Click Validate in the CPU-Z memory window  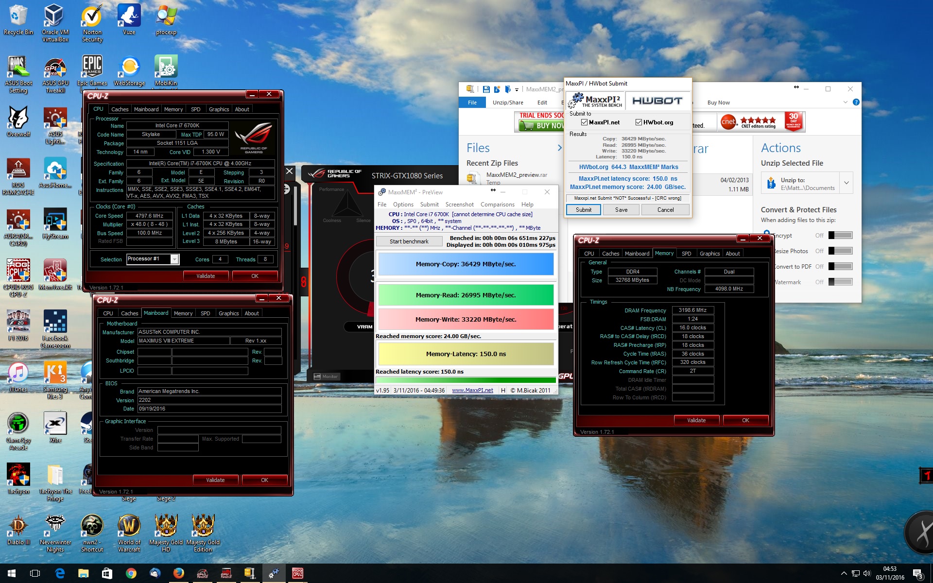pos(696,420)
